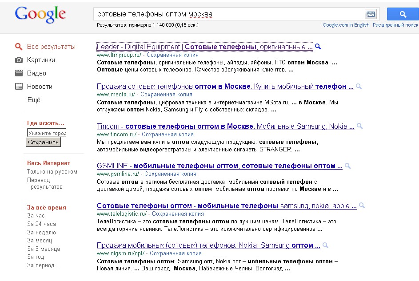The height and width of the screenshot is (281, 419).
Task: Click the Укажите город location field
Action: [47, 133]
